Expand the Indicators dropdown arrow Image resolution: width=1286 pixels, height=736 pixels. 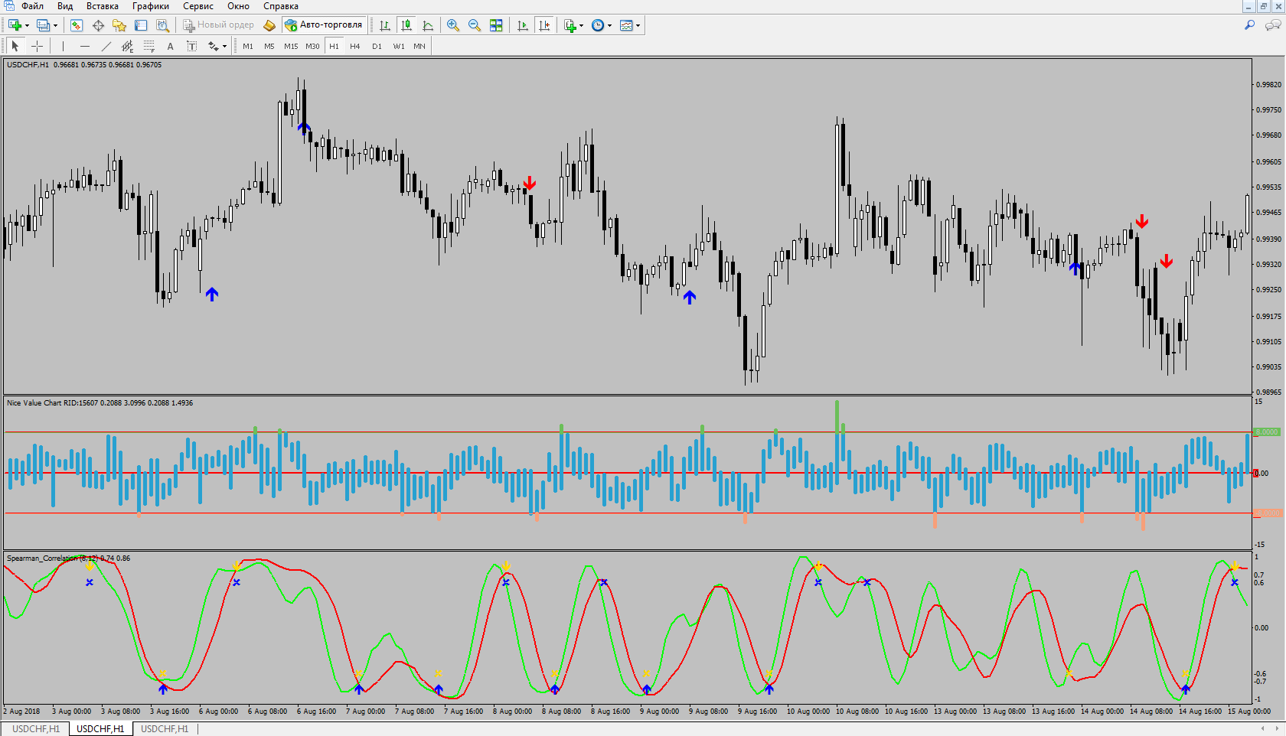pyautogui.click(x=581, y=25)
